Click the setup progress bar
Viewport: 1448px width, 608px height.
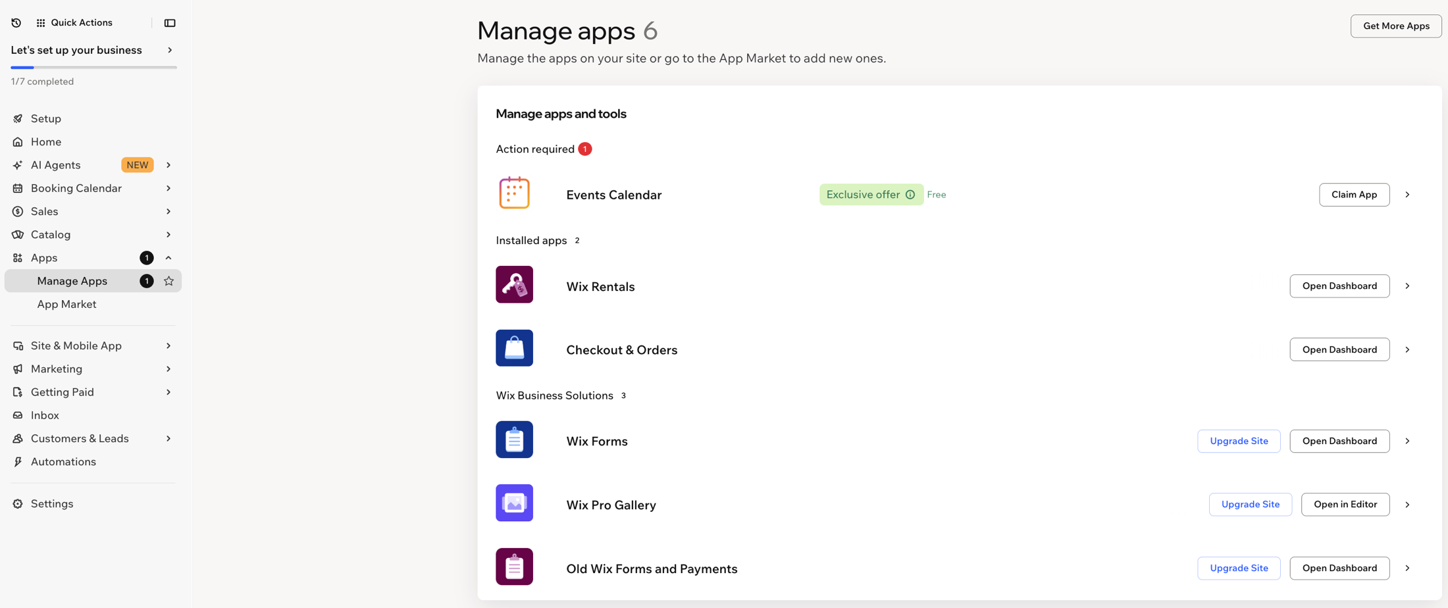point(93,68)
